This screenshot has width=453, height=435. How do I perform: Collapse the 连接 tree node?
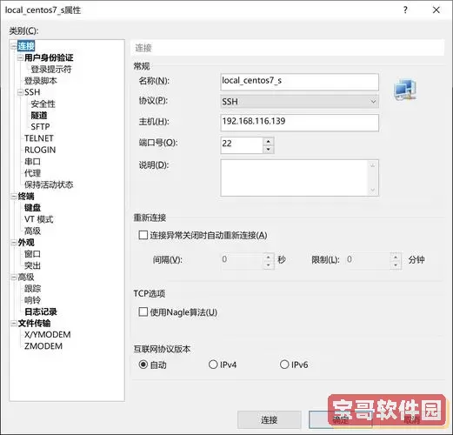[13, 46]
